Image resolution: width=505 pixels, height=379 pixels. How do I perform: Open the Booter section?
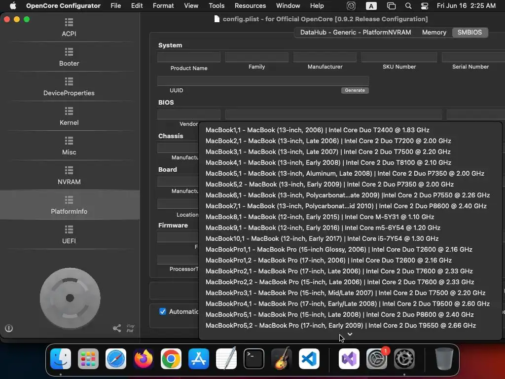point(69,57)
